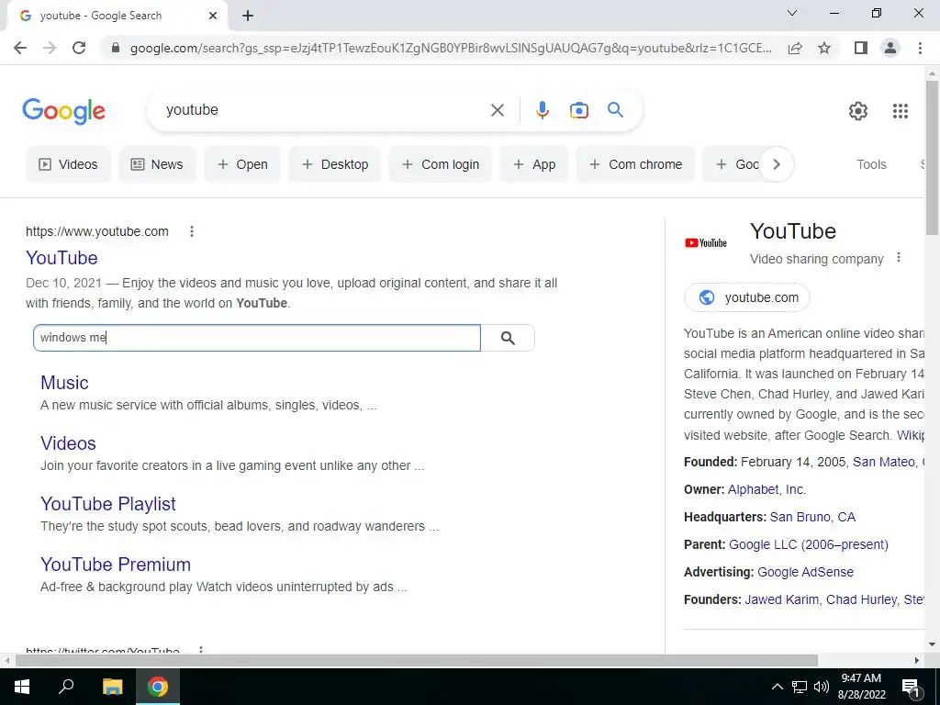Add 'App' refinement chip

pyautogui.click(x=534, y=164)
